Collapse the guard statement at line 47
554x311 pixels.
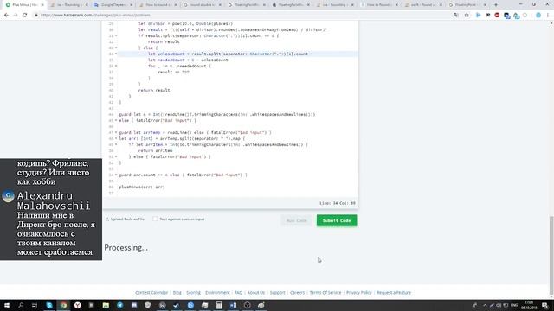click(116, 132)
